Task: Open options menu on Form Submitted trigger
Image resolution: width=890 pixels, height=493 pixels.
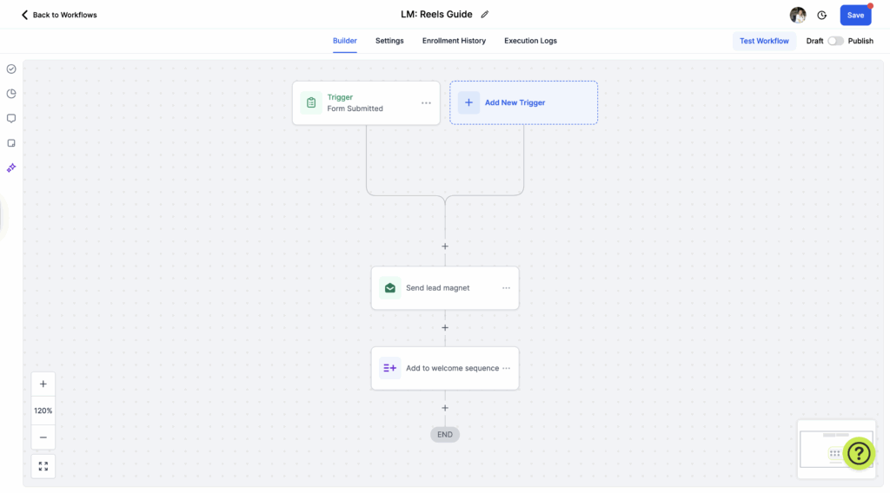Action: click(426, 103)
